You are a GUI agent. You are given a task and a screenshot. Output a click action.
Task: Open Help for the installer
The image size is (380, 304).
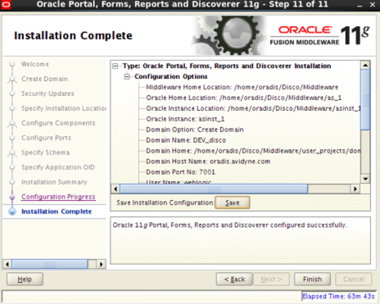25,279
